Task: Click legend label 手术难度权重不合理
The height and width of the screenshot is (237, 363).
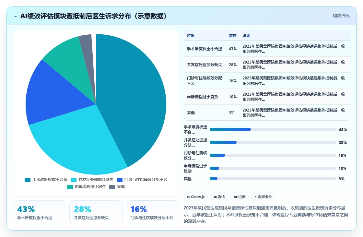Action: pos(50,180)
